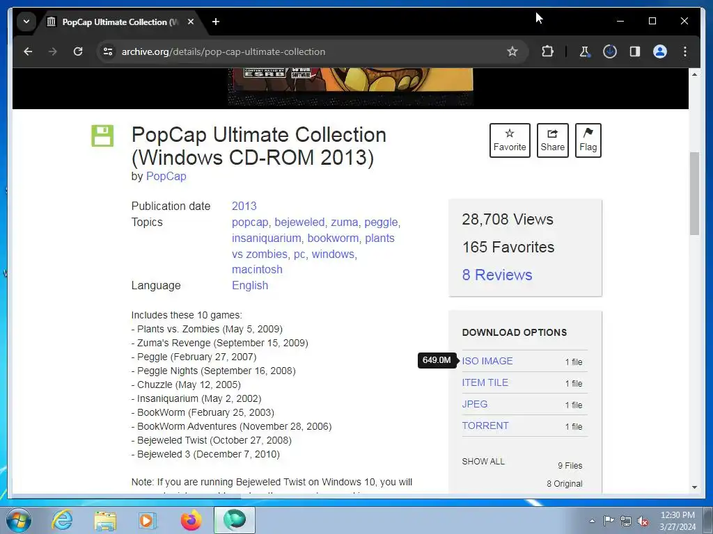
Task: Click the Bejeweled 3 list line
Action: click(205, 455)
